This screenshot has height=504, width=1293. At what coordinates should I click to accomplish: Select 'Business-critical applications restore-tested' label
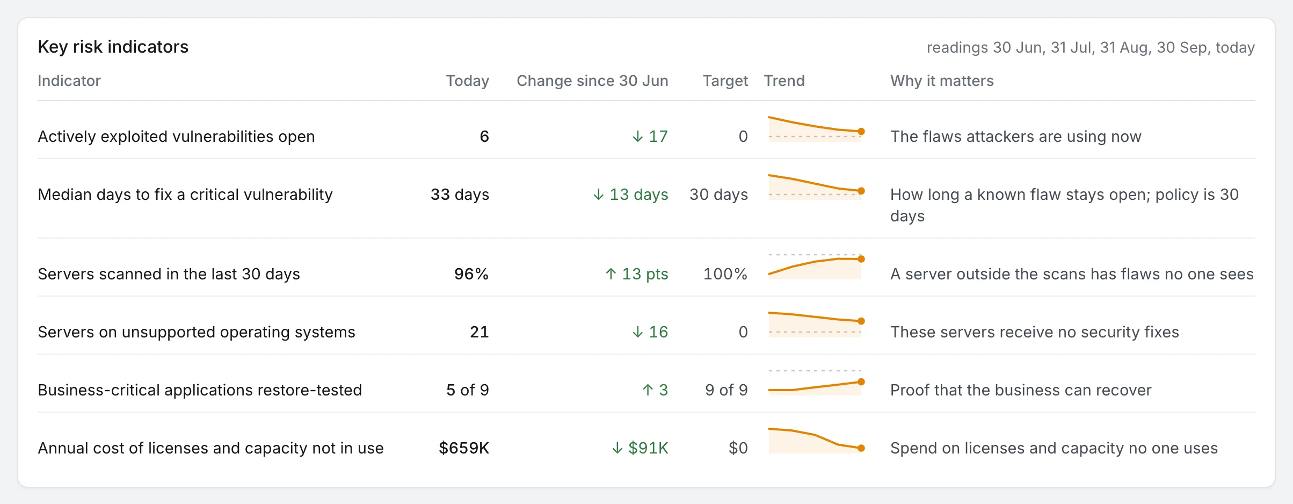(200, 390)
